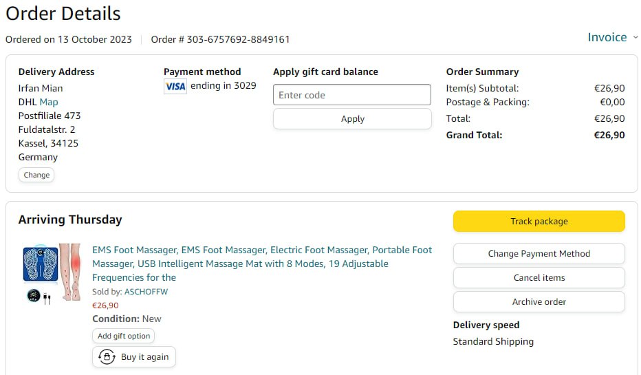The width and height of the screenshot is (641, 375).
Task: Visit the ASCHOFFW seller link
Action: point(146,292)
